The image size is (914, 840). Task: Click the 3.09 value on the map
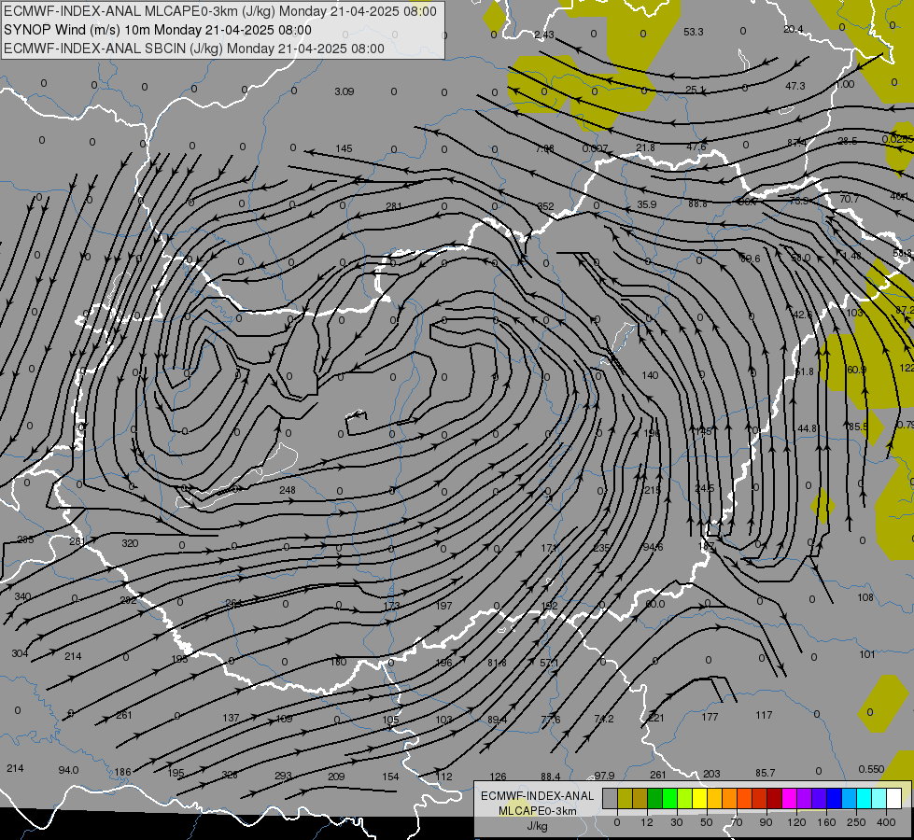pos(344,91)
